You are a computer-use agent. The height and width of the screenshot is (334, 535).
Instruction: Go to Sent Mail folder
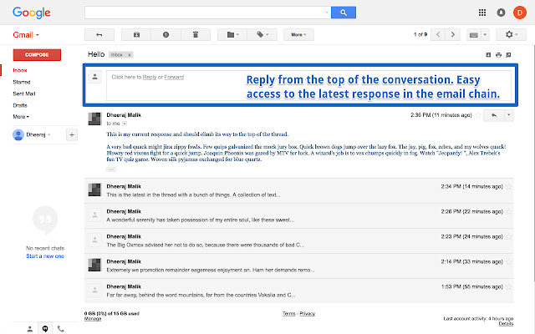click(x=24, y=94)
